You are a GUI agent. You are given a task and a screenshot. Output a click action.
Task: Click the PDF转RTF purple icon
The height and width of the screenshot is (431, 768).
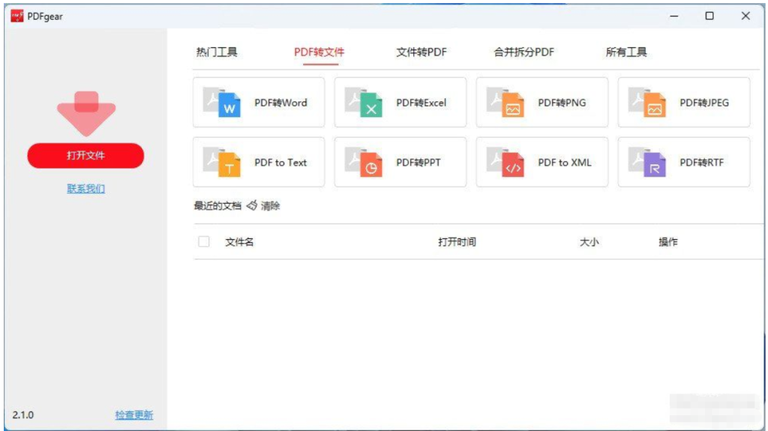tap(647, 162)
